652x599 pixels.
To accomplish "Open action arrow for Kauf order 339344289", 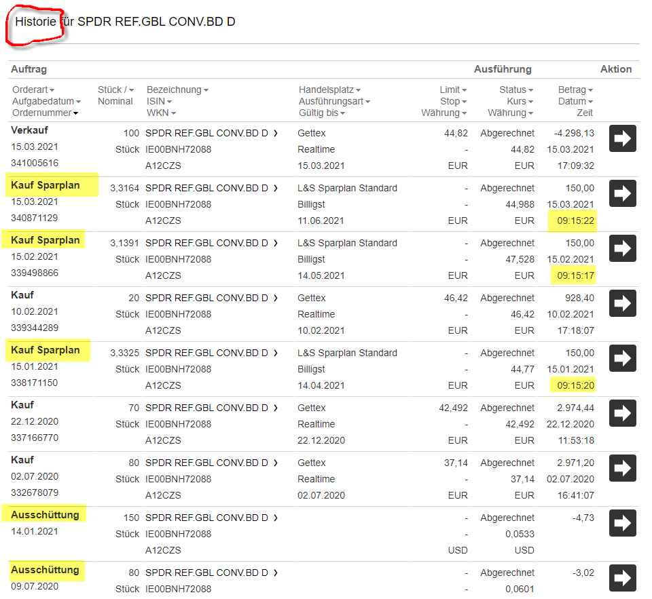I will click(623, 303).
